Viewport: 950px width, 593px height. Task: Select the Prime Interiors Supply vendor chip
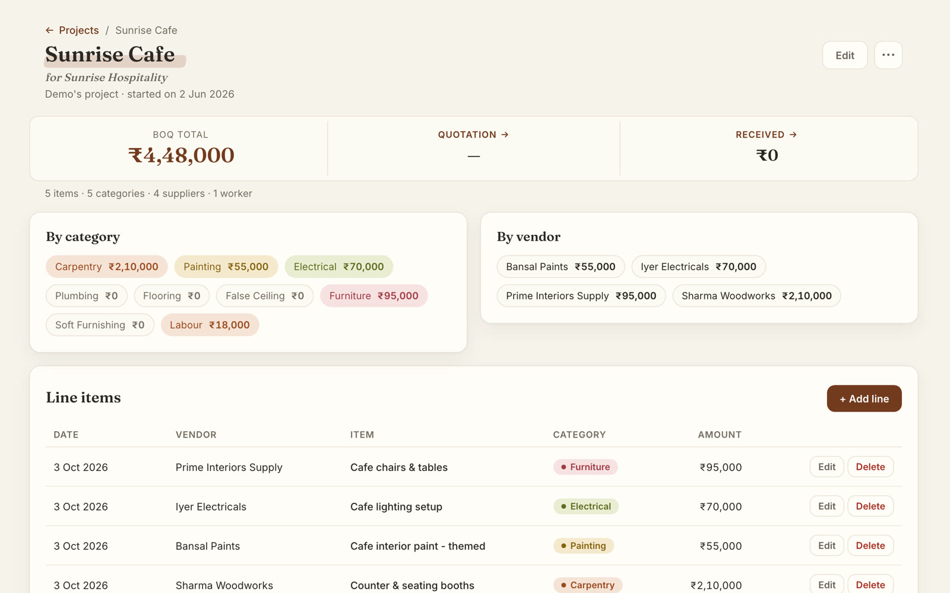tap(581, 296)
